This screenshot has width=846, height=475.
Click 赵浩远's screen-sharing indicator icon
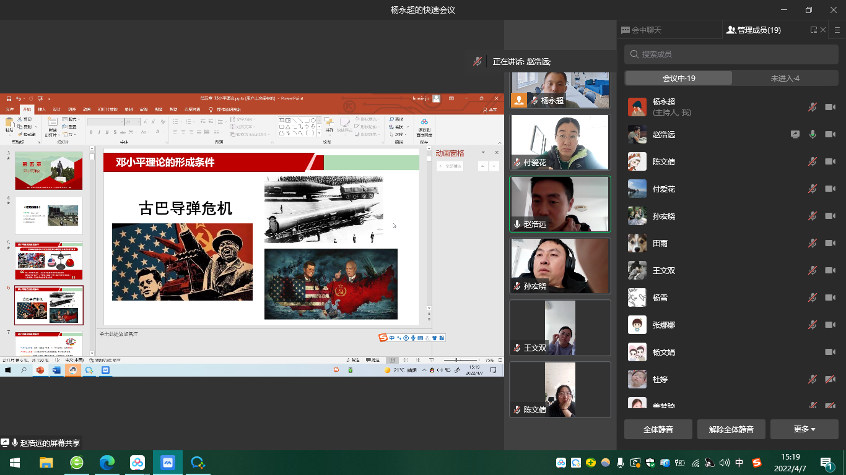795,134
